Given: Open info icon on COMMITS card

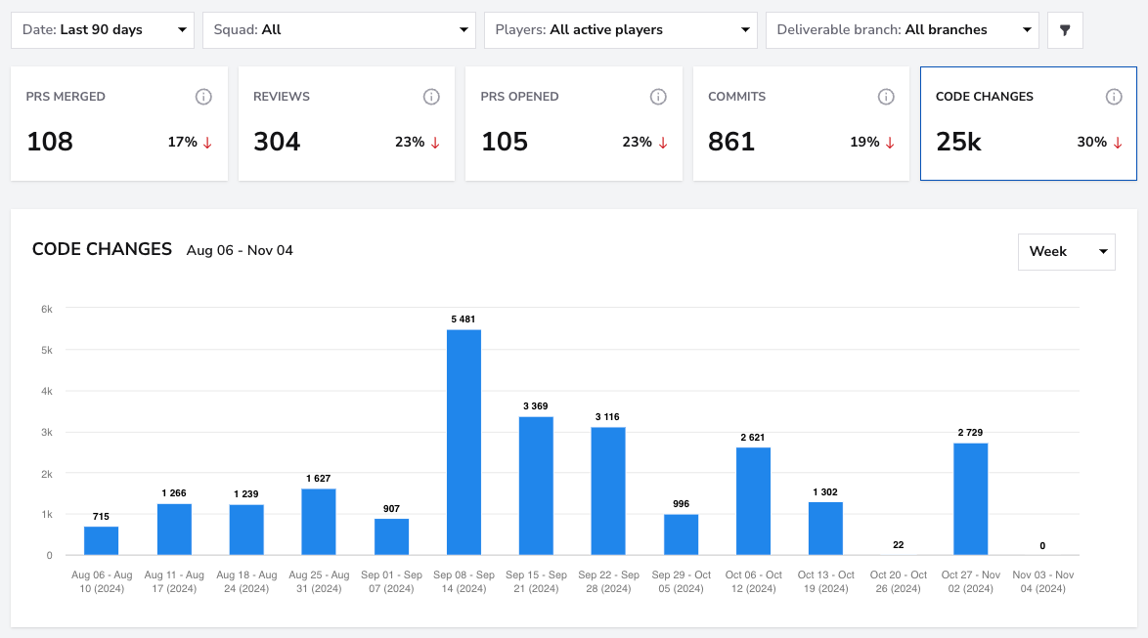Looking at the screenshot, I should coord(886,97).
